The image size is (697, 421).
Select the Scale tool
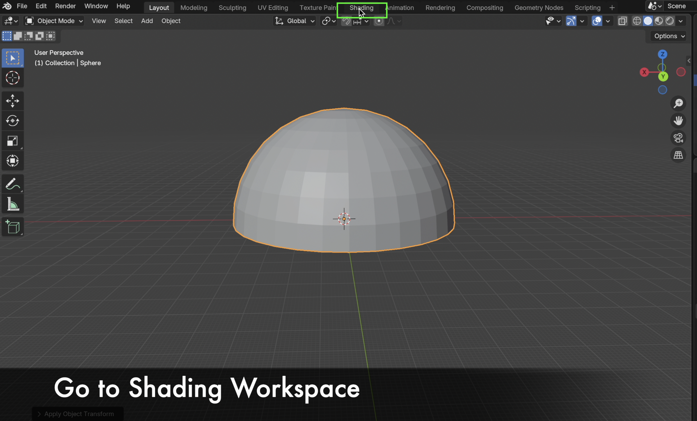[x=13, y=141]
